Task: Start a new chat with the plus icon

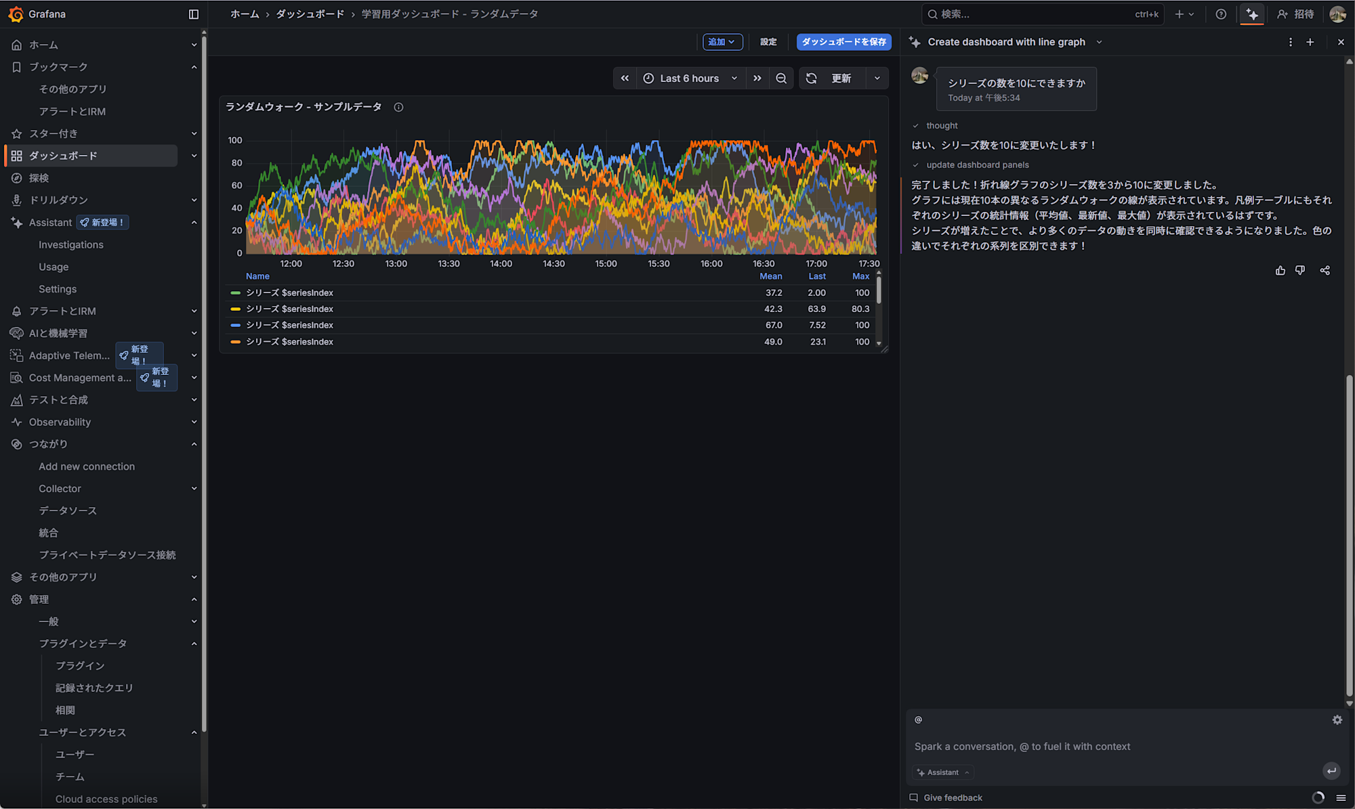Action: (1310, 41)
